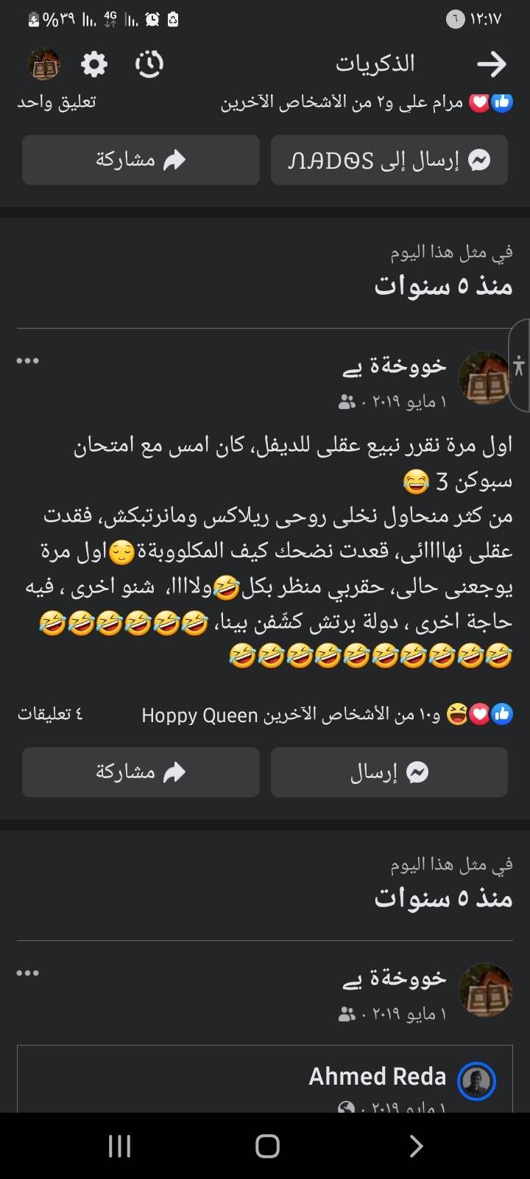Tap the top مشاركة share button
The image size is (530, 1179).
[x=141, y=160]
